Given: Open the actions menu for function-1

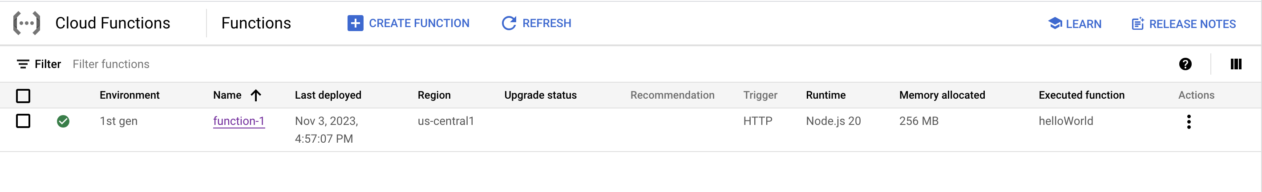Looking at the screenshot, I should click(x=1189, y=121).
